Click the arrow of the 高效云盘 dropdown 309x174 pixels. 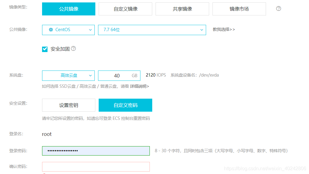tap(90, 76)
